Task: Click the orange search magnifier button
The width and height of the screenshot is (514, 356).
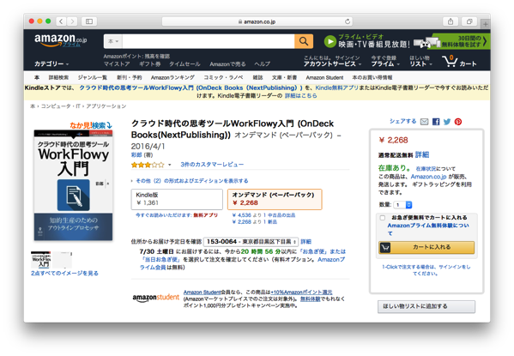Action: click(304, 41)
